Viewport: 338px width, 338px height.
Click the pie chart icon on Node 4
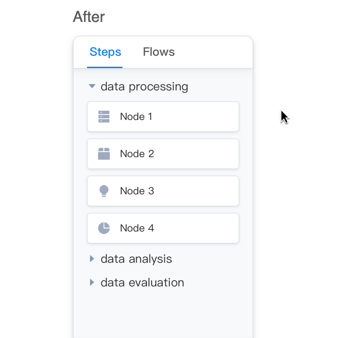pos(104,228)
